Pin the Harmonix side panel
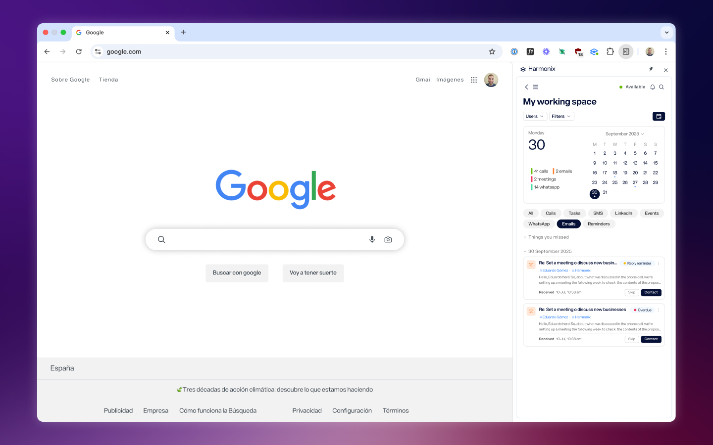The height and width of the screenshot is (445, 713). pyautogui.click(x=651, y=69)
